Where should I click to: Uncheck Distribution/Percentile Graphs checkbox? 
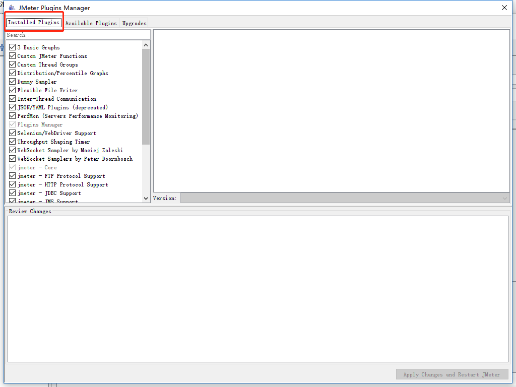pyautogui.click(x=12, y=73)
